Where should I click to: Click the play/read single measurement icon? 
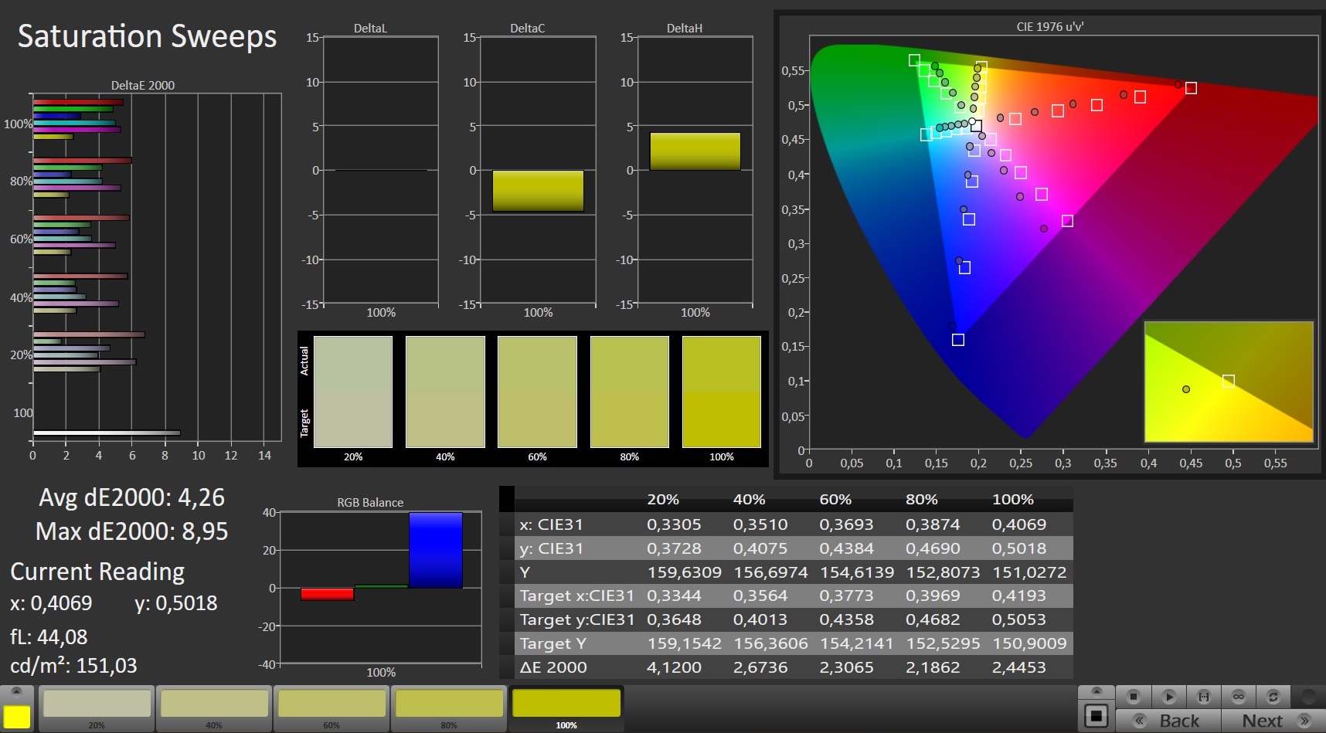click(x=1168, y=697)
